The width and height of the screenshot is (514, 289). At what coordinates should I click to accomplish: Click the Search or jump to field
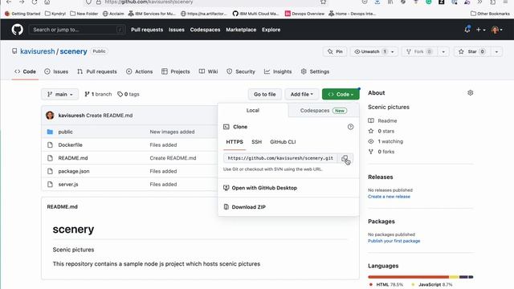click(77, 30)
